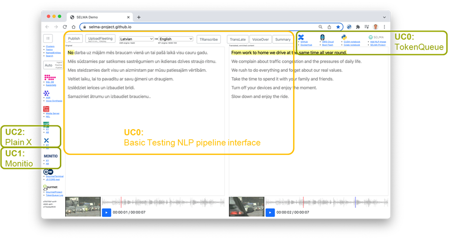Open the English target language dropdown

[176, 39]
